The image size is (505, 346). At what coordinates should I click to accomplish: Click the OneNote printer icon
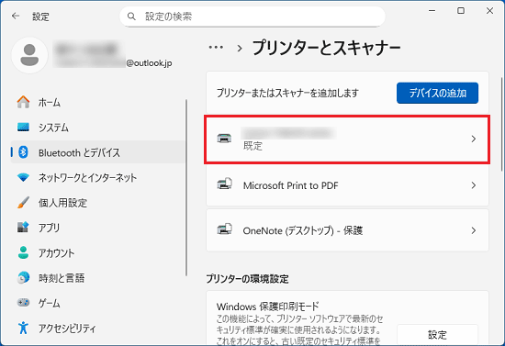click(x=224, y=229)
